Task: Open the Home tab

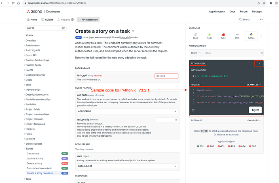Action: [x=32, y=19]
